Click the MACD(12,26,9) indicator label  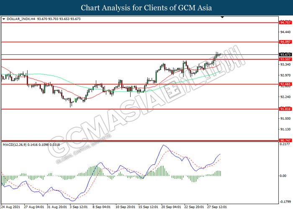[x=15, y=145]
